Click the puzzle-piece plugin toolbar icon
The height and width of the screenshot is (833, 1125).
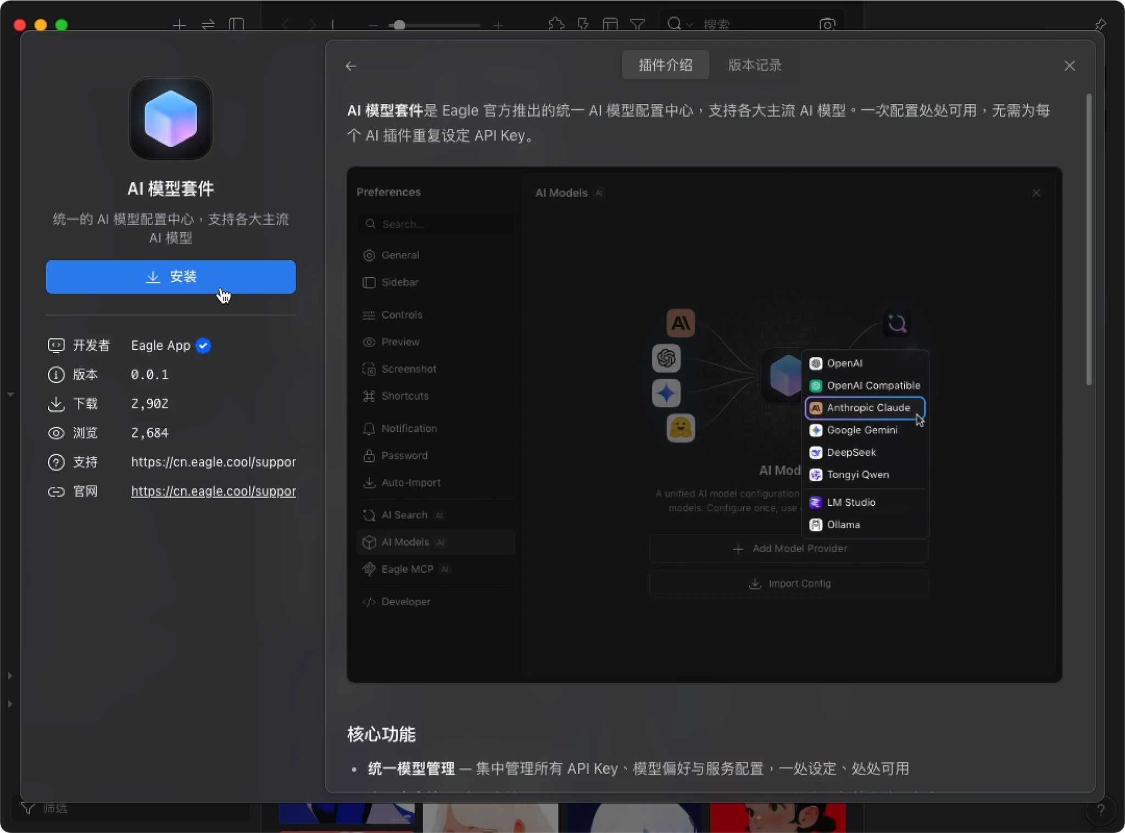556,24
